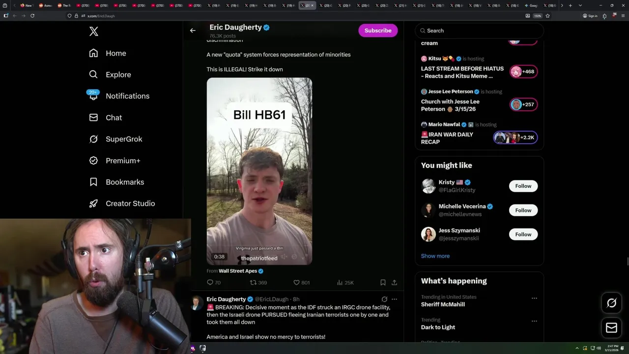Click the taskbar clock showing 2:47 PM
This screenshot has width=629, height=354.
pos(612,348)
